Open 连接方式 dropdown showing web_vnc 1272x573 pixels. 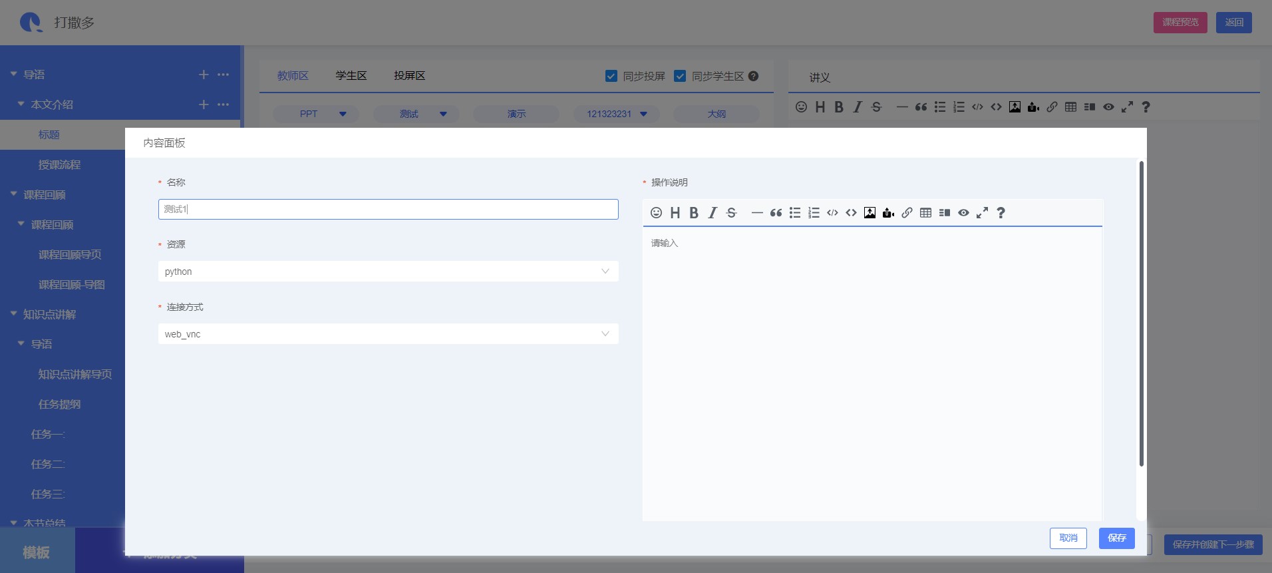click(389, 334)
